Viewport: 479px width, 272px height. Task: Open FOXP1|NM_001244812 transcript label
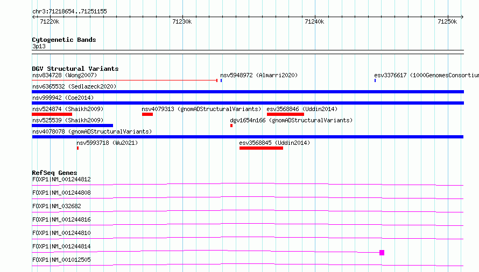pos(61,179)
